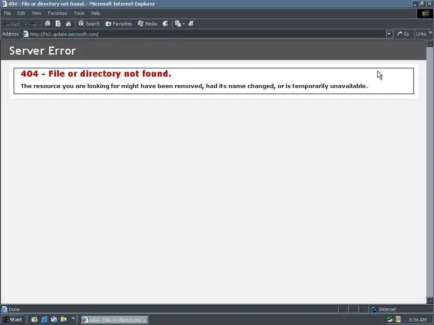Stop page loading with the Stop icon
Viewport: 434px width, 325px height.
(x=48, y=24)
